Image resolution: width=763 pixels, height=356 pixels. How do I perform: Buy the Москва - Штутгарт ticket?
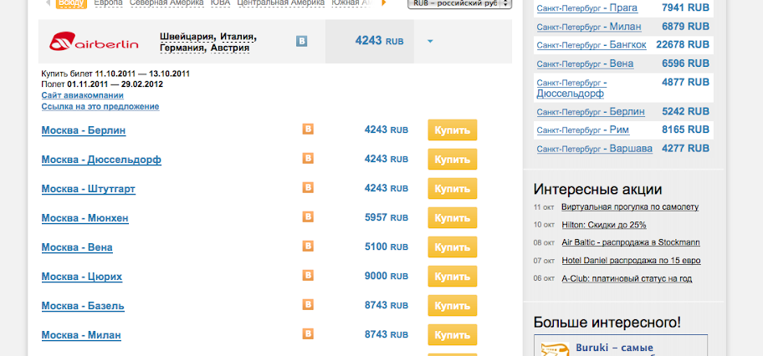(453, 188)
